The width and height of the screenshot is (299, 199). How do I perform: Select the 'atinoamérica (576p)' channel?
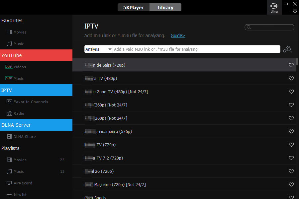click(x=184, y=131)
